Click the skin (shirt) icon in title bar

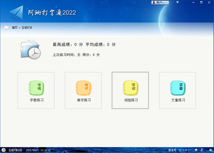click(177, 2)
